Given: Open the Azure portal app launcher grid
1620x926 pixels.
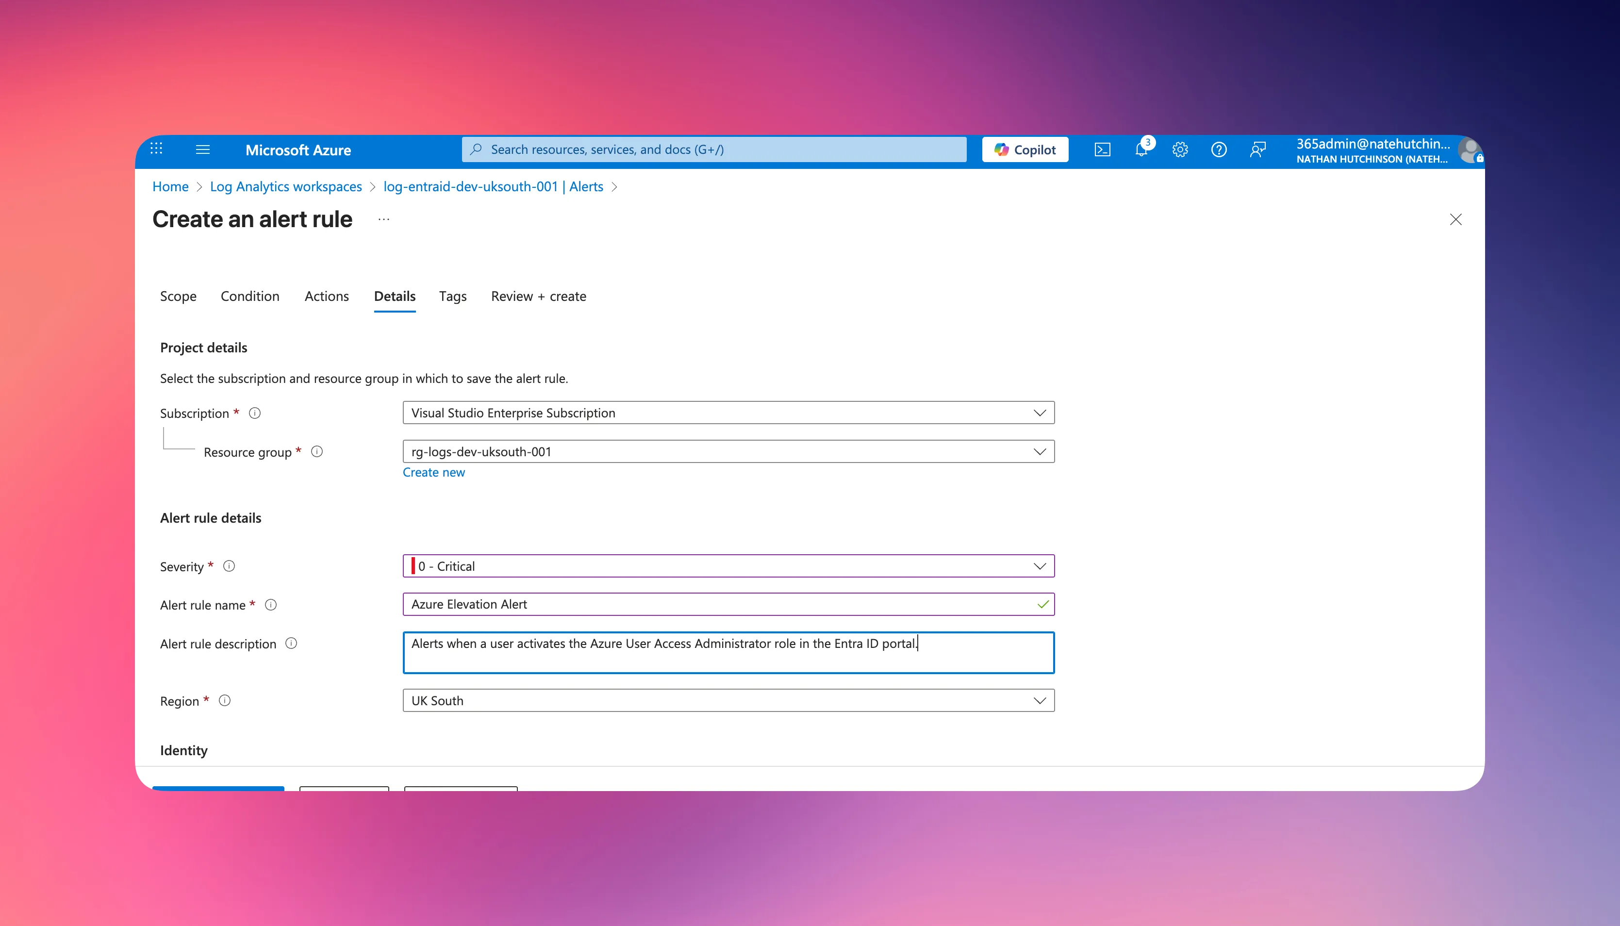Looking at the screenshot, I should click(x=156, y=149).
